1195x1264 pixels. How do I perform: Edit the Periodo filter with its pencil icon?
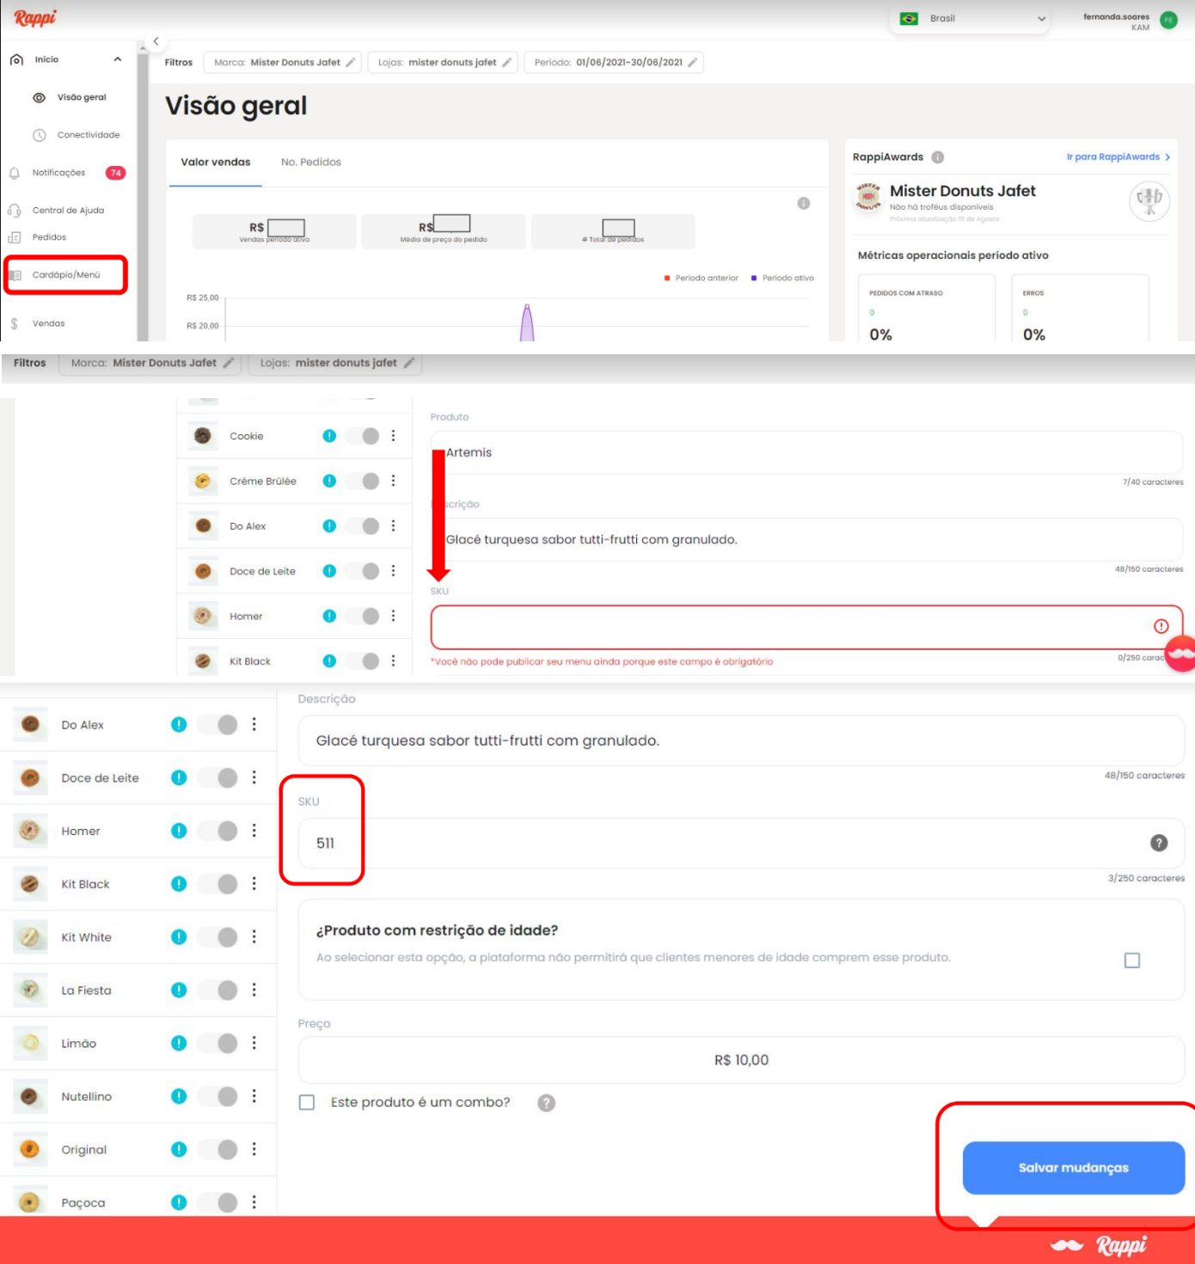[693, 63]
